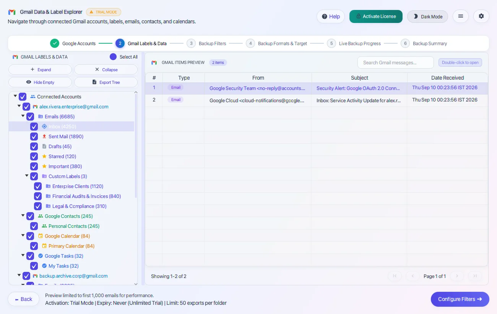Open Live Backup Progress step
The image size is (497, 314).
354,43
